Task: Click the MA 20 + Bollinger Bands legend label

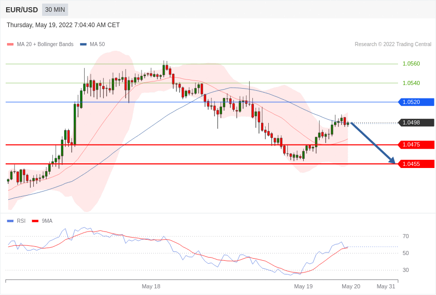Action: tap(45, 45)
